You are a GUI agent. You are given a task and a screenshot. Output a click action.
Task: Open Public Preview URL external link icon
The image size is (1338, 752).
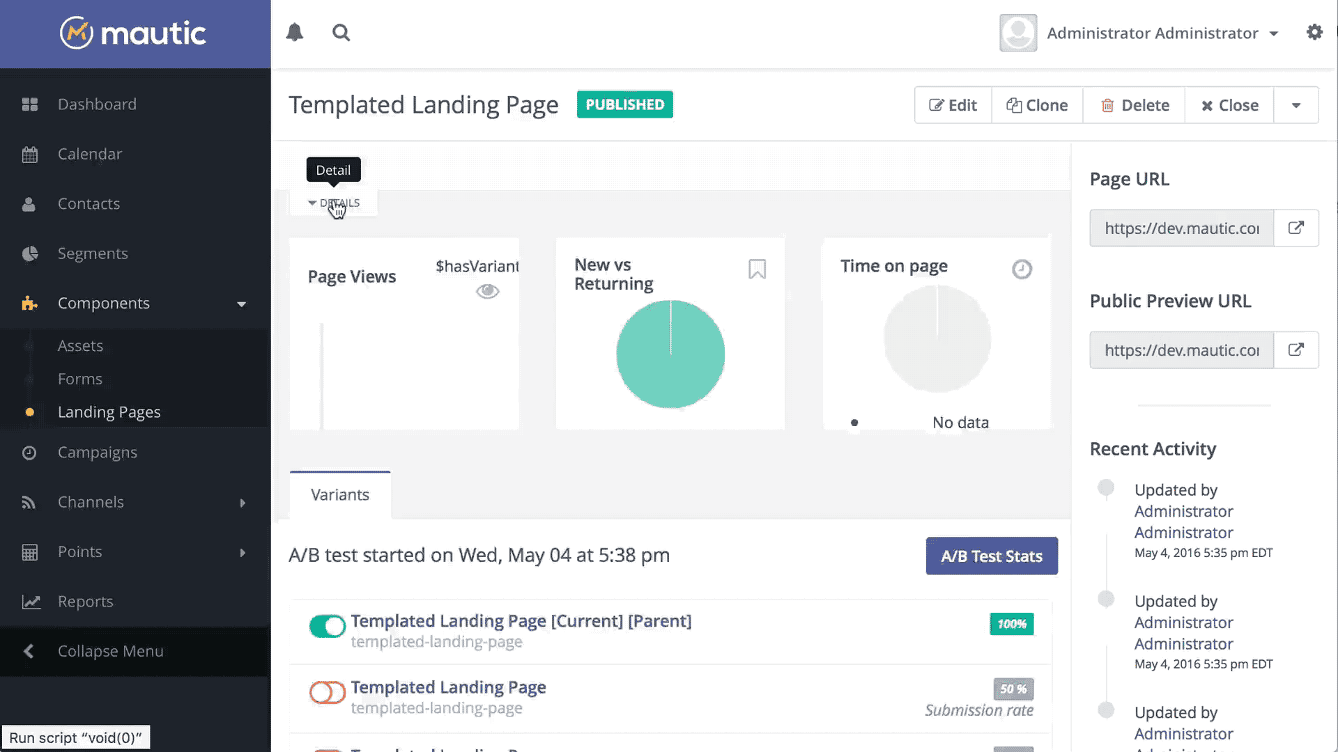click(x=1295, y=350)
